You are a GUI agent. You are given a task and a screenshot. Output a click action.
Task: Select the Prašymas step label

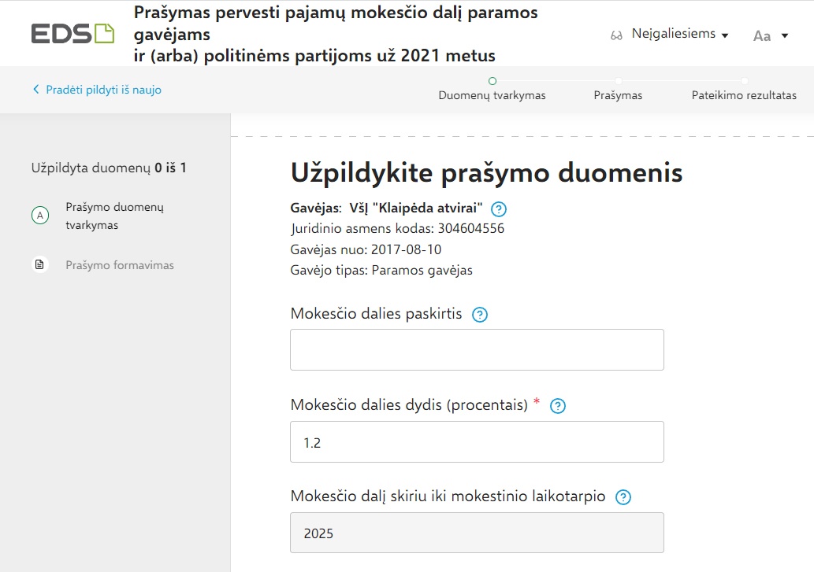click(x=618, y=95)
